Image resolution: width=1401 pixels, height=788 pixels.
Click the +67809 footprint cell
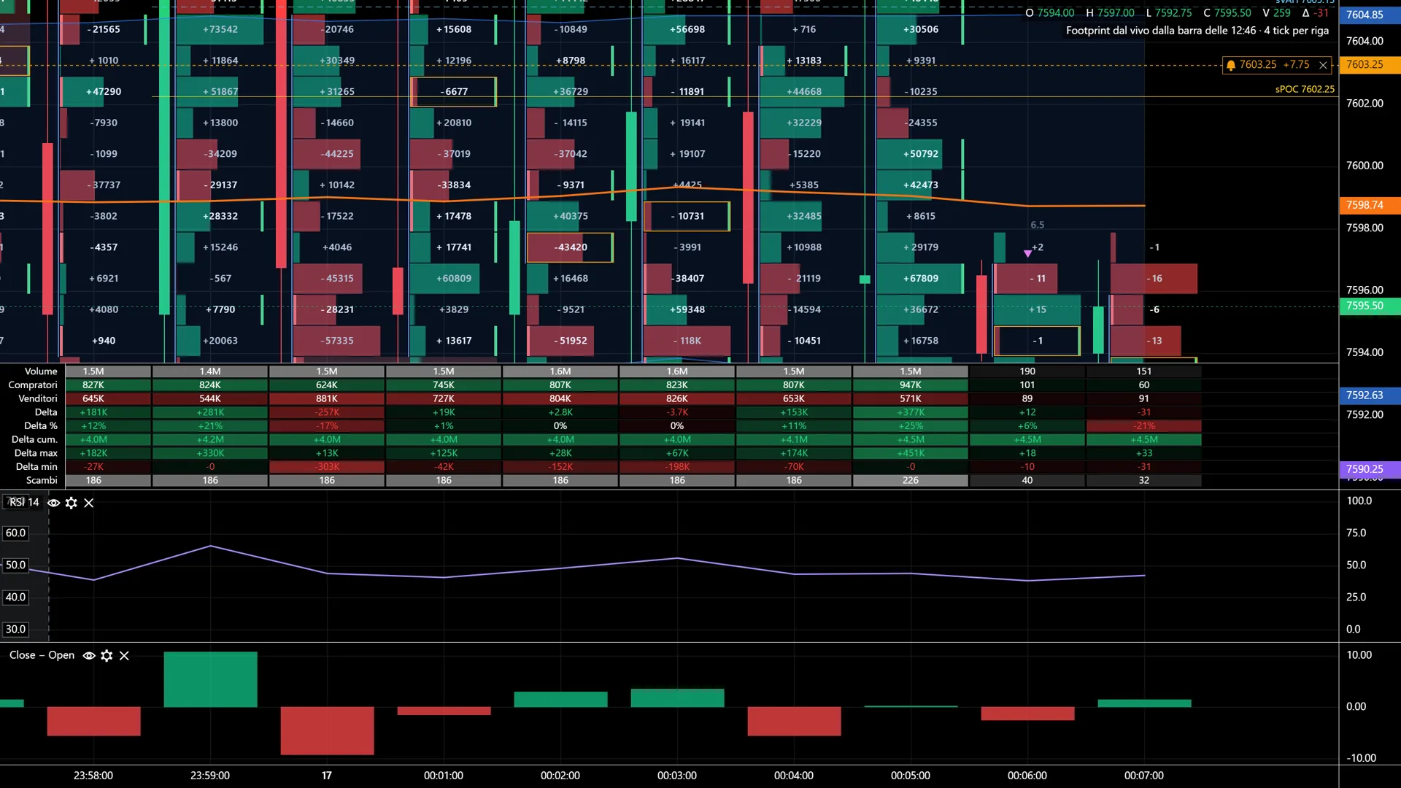920,279
